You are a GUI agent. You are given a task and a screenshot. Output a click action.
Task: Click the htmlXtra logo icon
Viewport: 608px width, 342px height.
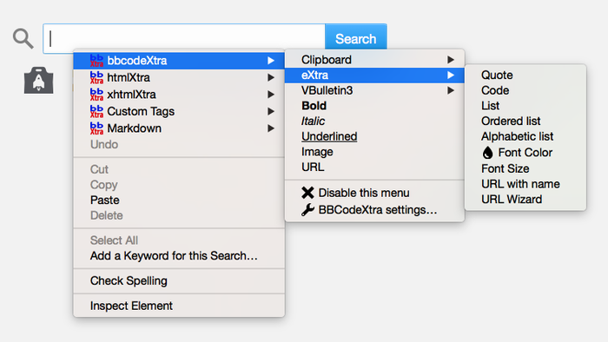96,77
